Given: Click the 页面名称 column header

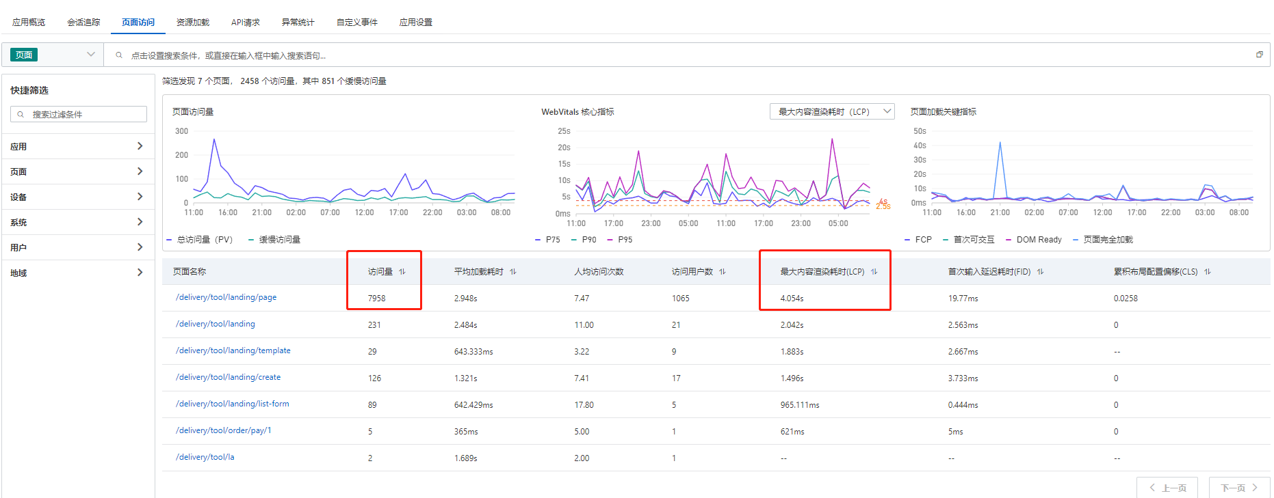Looking at the screenshot, I should point(190,272).
